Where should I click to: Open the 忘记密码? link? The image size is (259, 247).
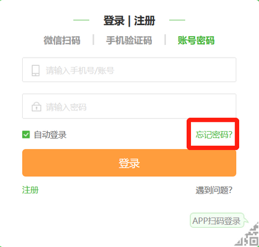pyautogui.click(x=214, y=135)
